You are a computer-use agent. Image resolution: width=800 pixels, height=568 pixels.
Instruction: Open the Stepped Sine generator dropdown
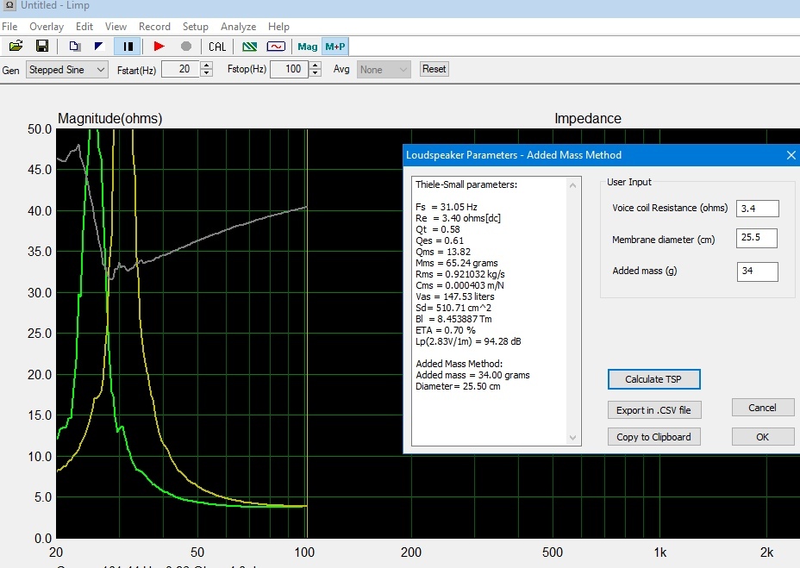click(66, 70)
